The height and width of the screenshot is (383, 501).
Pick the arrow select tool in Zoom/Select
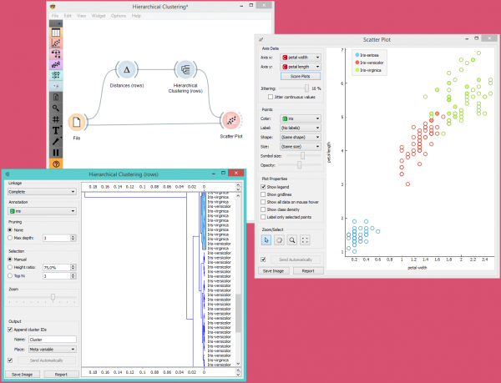[x=266, y=240]
